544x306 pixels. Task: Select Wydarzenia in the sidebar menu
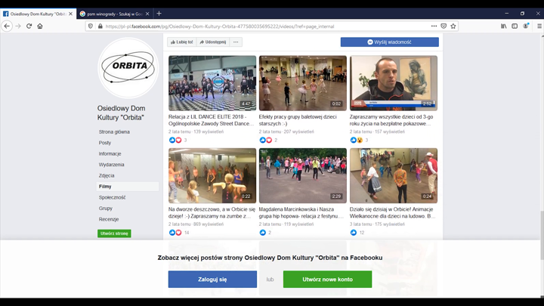click(x=111, y=164)
